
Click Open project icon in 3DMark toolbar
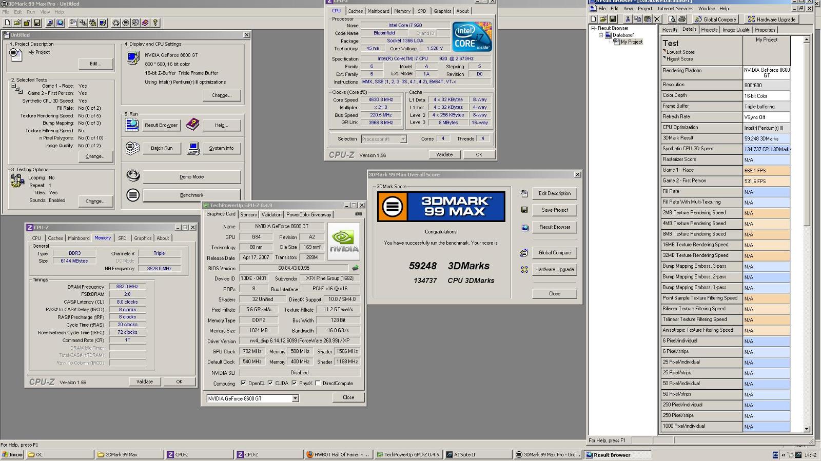(x=17, y=23)
